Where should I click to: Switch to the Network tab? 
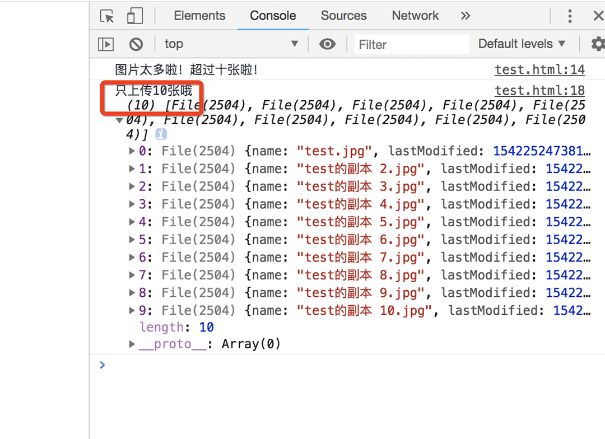415,16
